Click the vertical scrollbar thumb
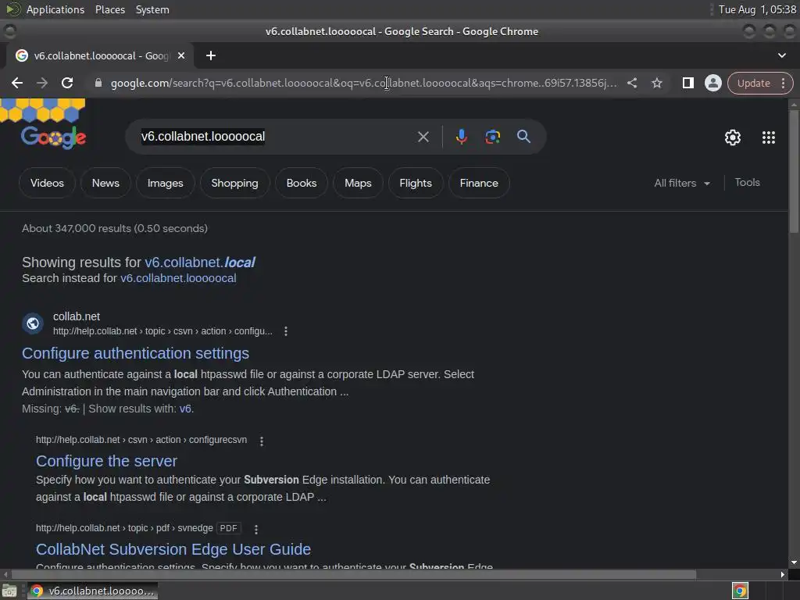 (794, 171)
